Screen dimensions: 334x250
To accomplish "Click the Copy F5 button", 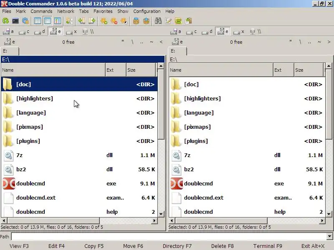I will point(94,246).
